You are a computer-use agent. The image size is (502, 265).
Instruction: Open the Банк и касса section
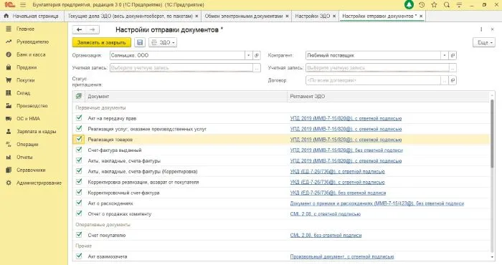(31, 54)
